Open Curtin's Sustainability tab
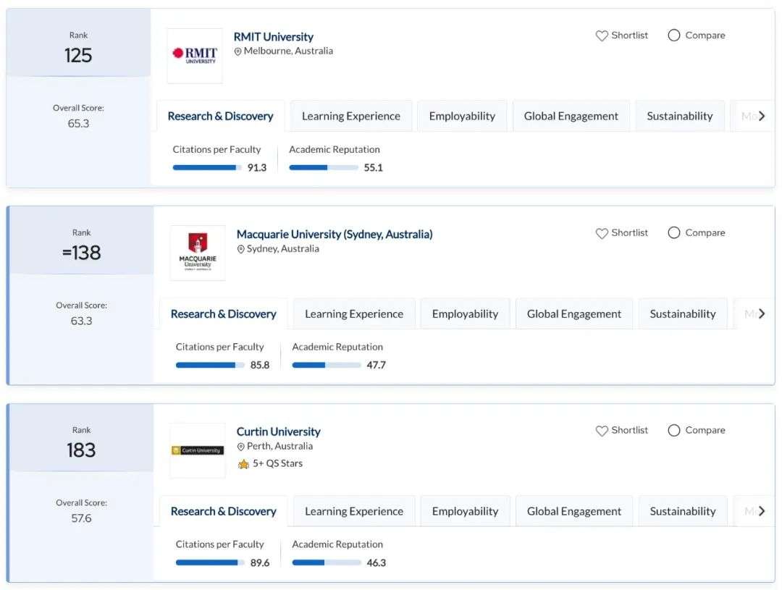The width and height of the screenshot is (782, 590). 683,511
